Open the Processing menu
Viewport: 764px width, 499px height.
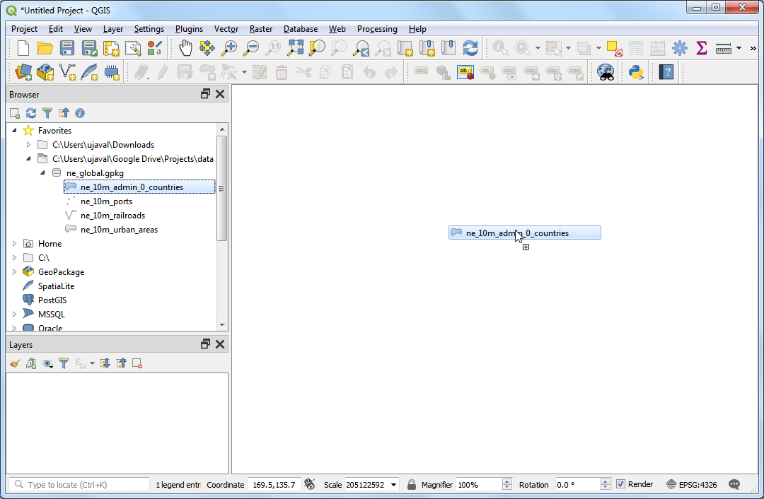click(x=377, y=29)
